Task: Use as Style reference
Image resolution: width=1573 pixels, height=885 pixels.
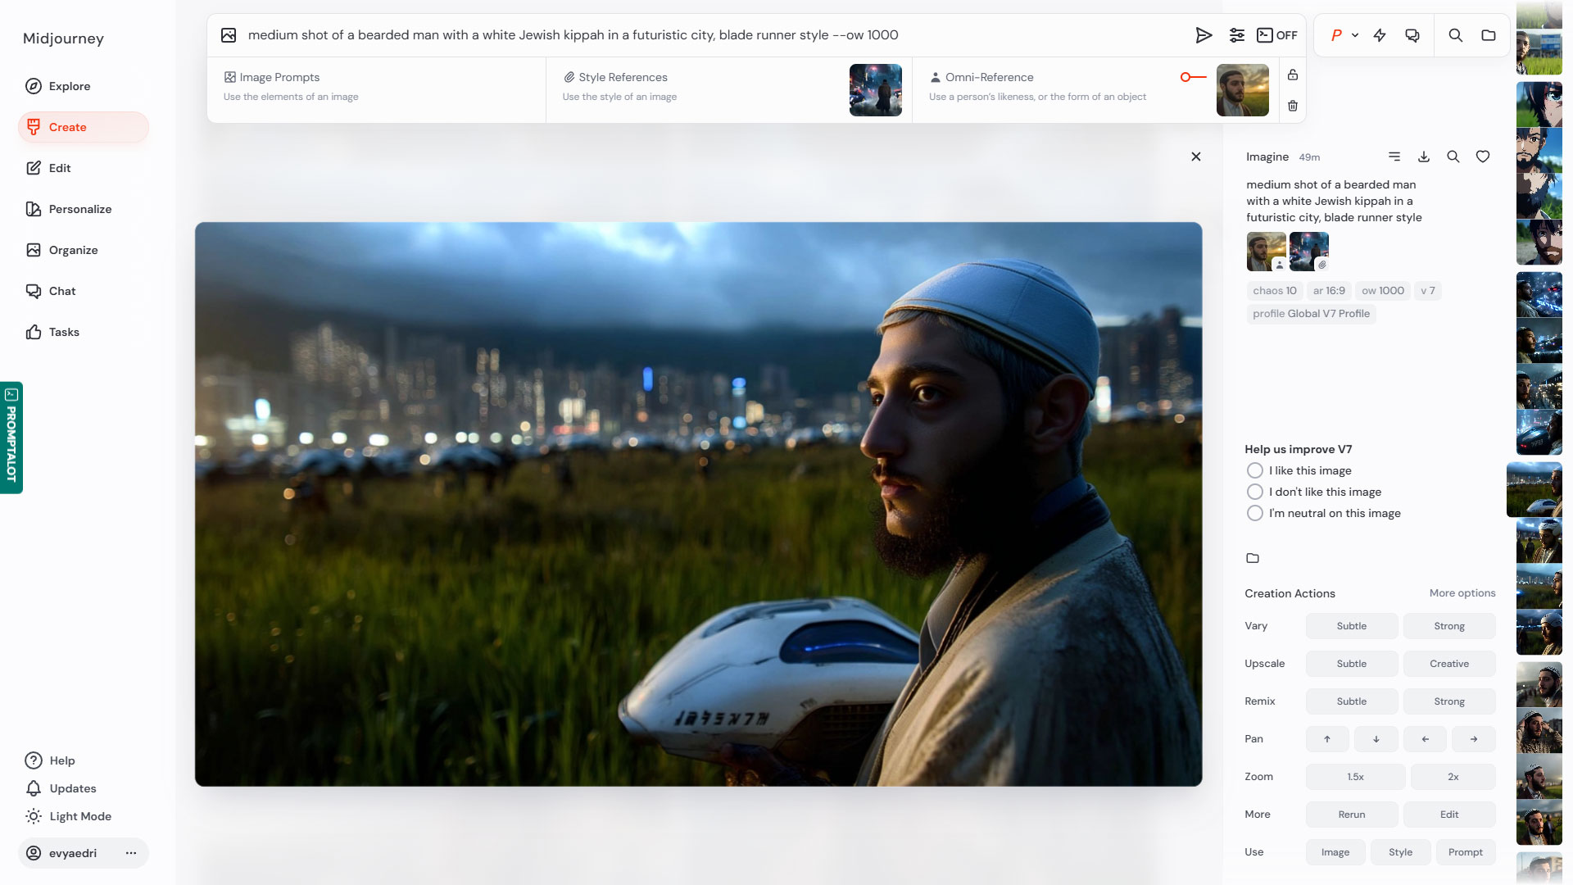Action: click(x=1401, y=852)
